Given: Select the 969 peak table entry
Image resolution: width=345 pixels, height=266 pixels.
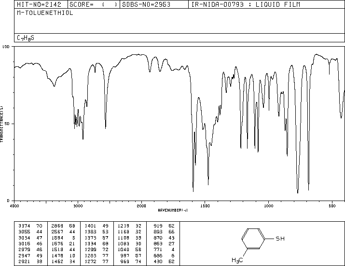Looking at the screenshot, I should [x=131, y=262].
